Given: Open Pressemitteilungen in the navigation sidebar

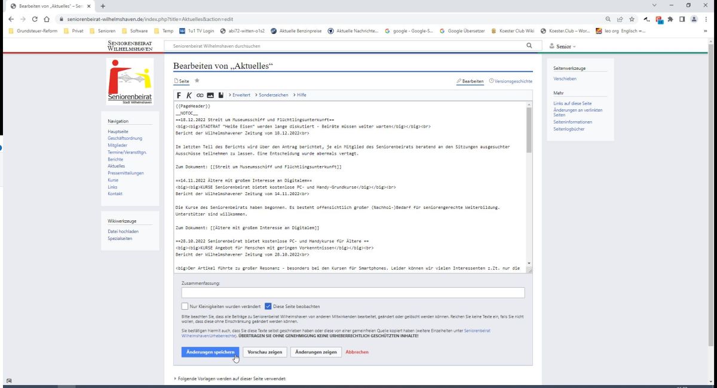Looking at the screenshot, I should coord(125,173).
